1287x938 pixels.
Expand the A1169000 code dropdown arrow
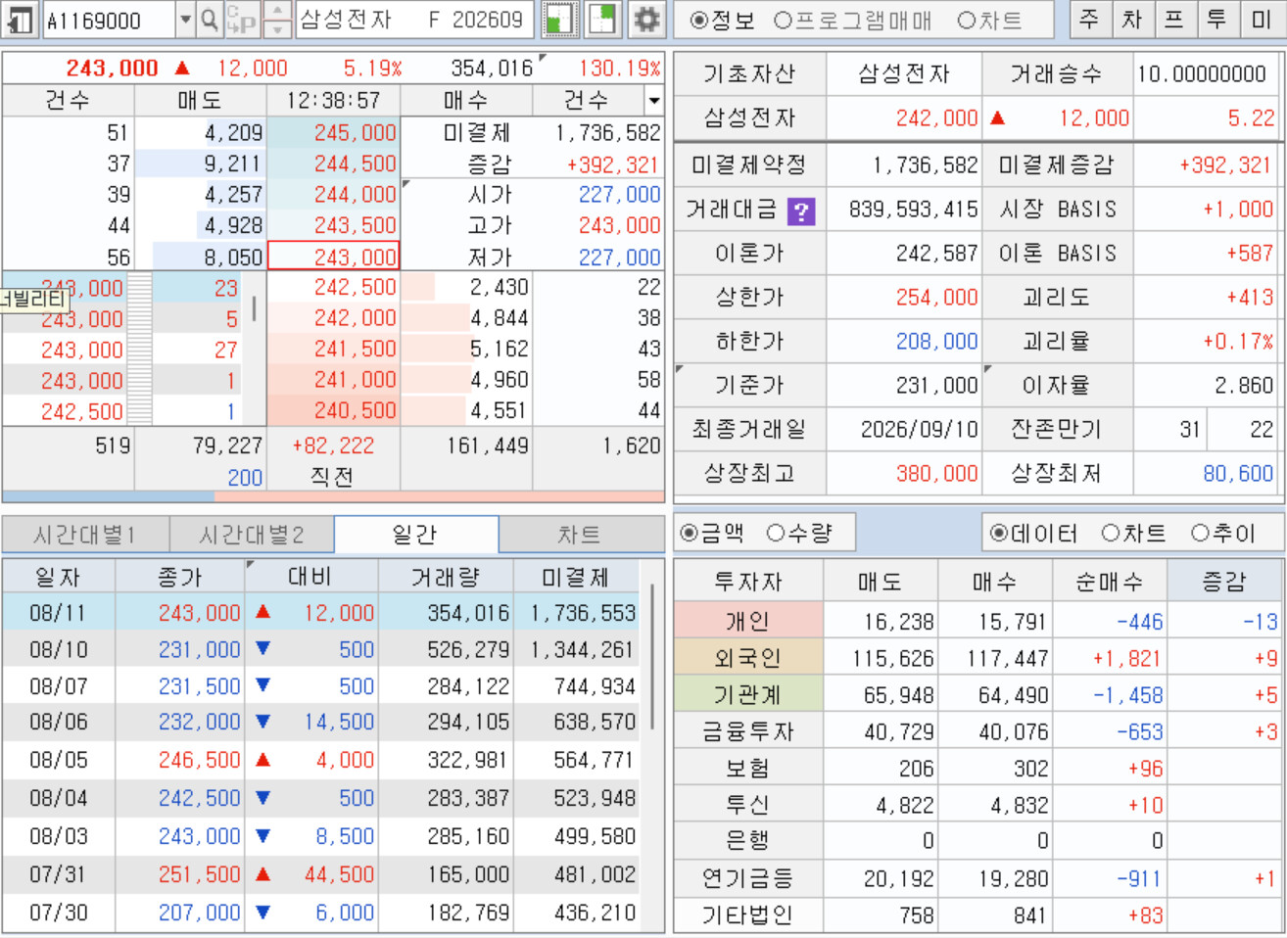pos(186,20)
